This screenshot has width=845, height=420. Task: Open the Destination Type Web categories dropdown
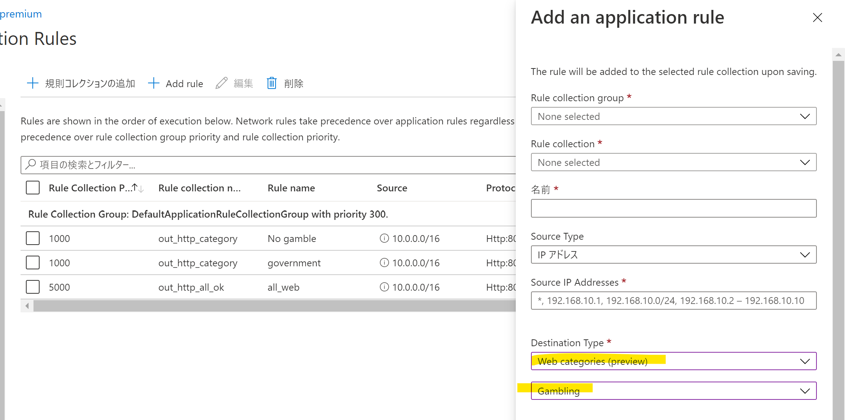pos(673,361)
